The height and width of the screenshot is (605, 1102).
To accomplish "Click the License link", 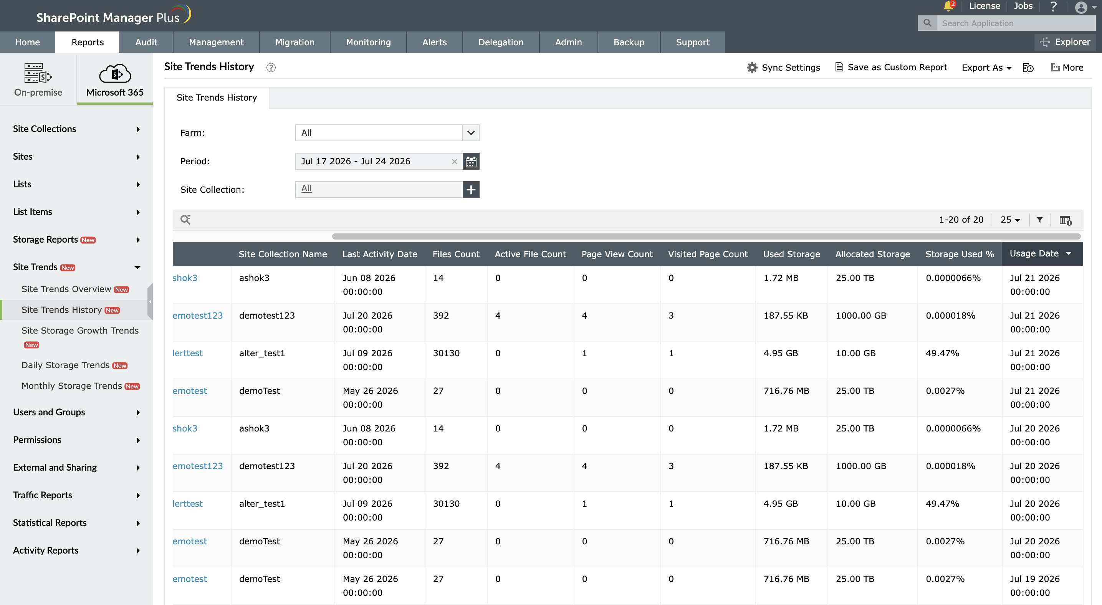I will point(985,6).
